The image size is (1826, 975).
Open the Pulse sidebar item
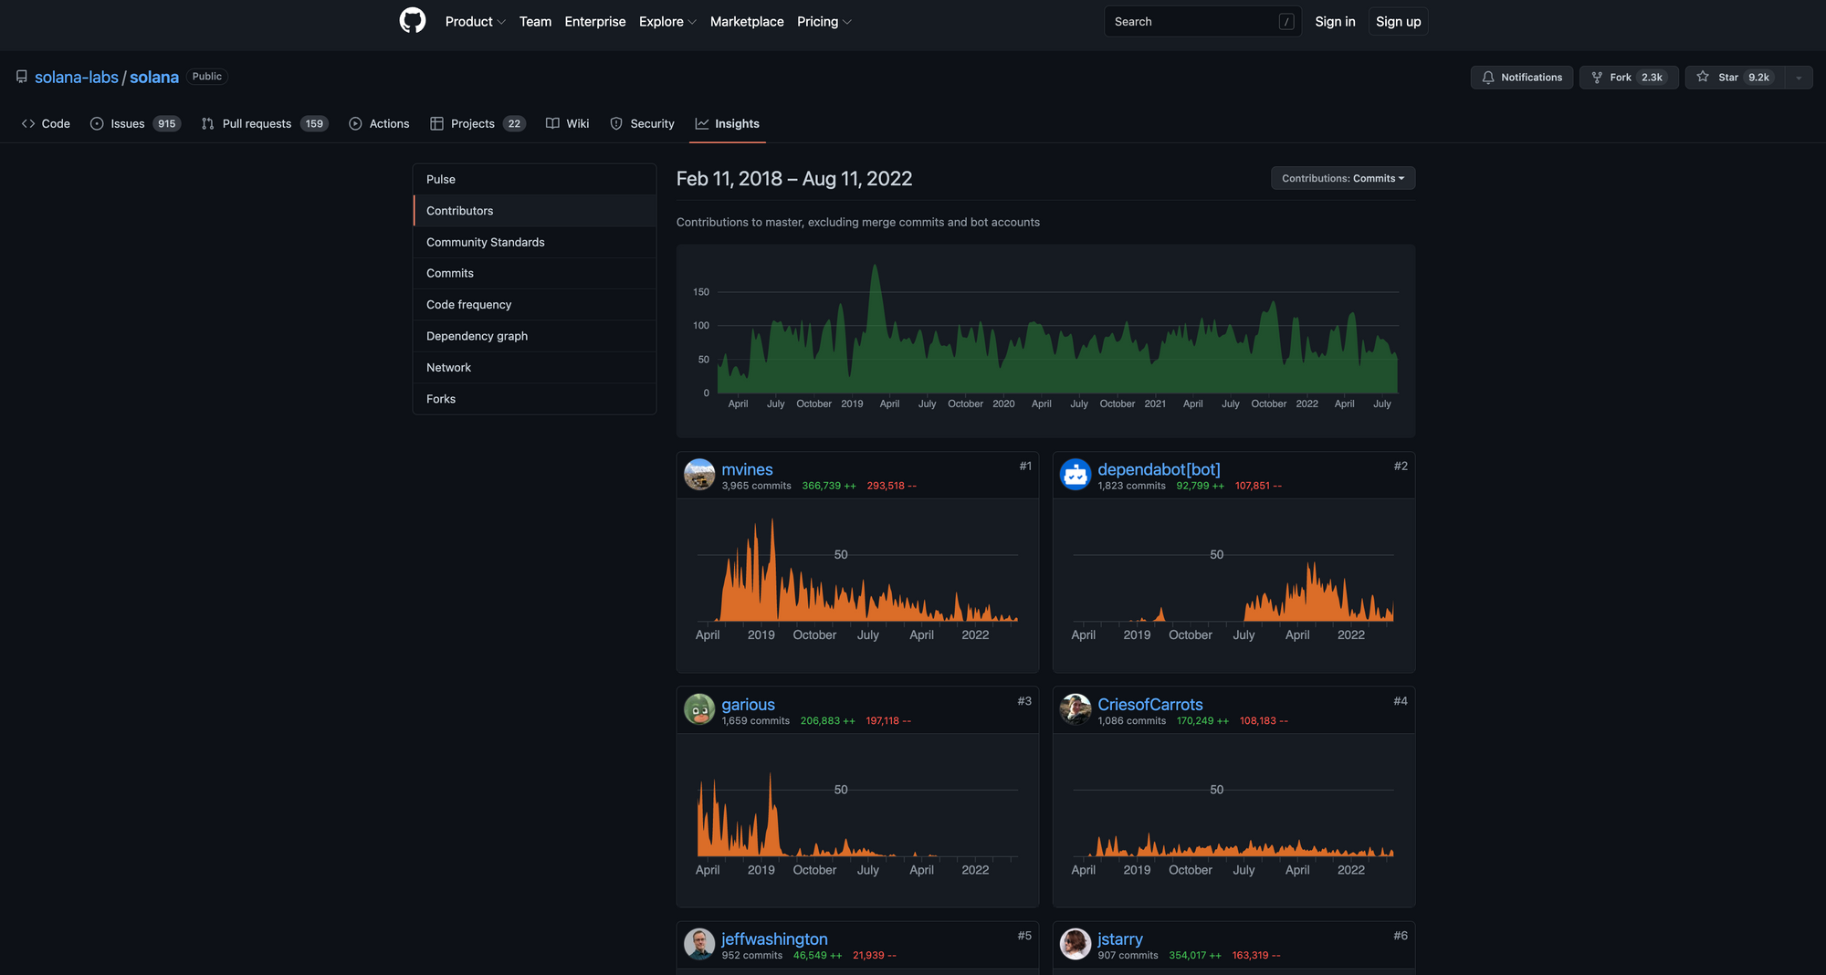(x=534, y=179)
